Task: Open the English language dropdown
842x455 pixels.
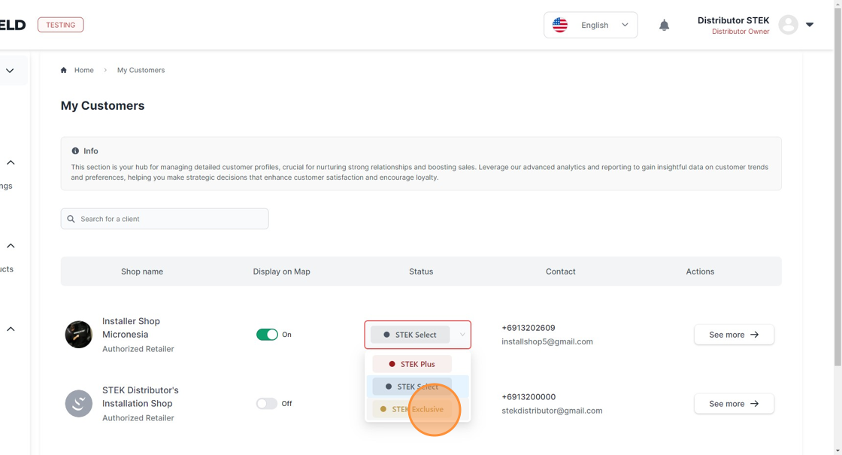Action: [x=591, y=25]
